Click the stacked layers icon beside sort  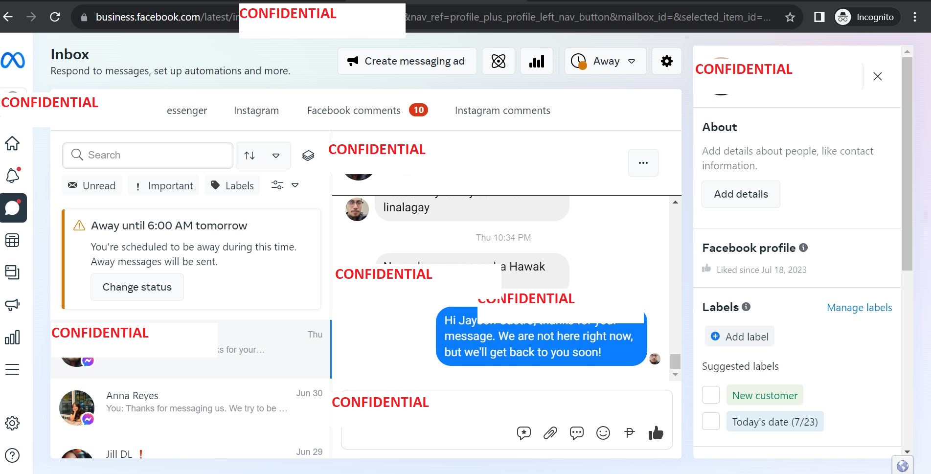coord(308,156)
